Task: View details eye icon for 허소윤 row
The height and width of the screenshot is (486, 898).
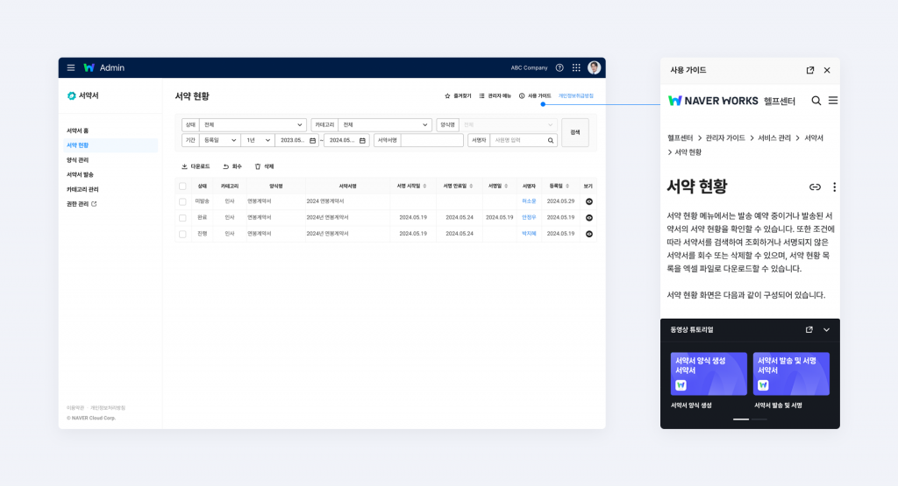Action: [x=588, y=201]
